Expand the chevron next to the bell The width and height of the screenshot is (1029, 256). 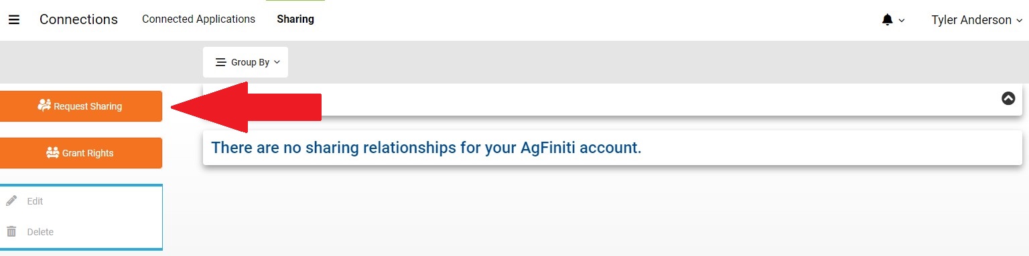point(902,21)
